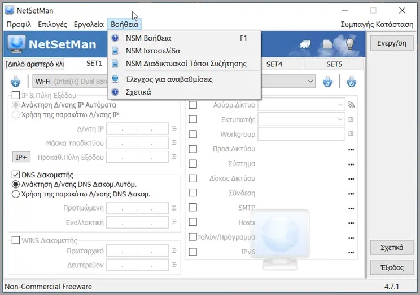
Task: Open Δίσκος Δικτύου settings ellipsis
Action: pyautogui.click(x=351, y=179)
